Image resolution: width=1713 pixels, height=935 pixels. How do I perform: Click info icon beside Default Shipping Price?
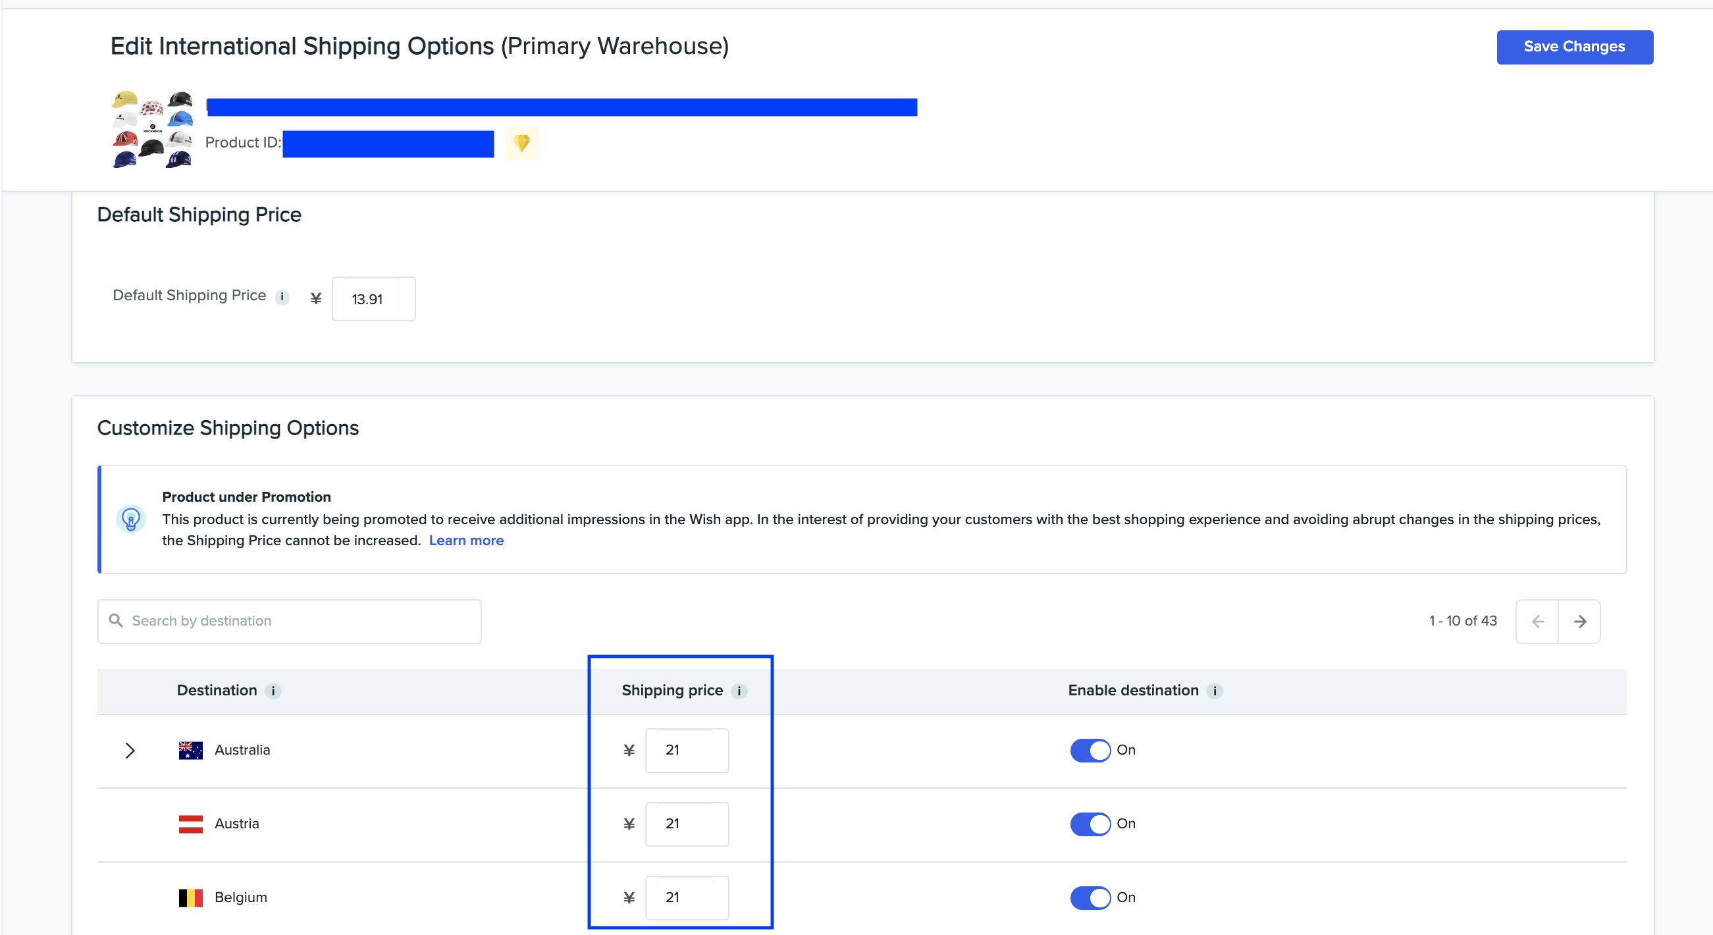(282, 296)
